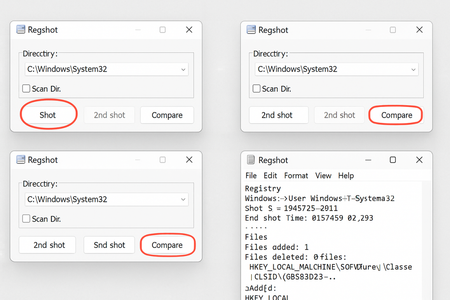Click the 'Windows:->User Windows' line in the report
The height and width of the screenshot is (300, 450).
320,198
